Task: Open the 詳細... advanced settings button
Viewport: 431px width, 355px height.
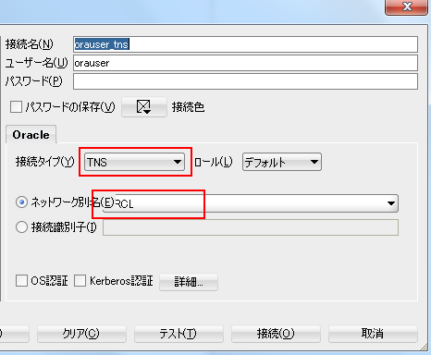Action: click(189, 282)
